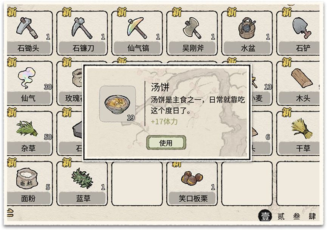Open the 仙气 cloud item
Screen dimensions: 327x230
(29, 83)
